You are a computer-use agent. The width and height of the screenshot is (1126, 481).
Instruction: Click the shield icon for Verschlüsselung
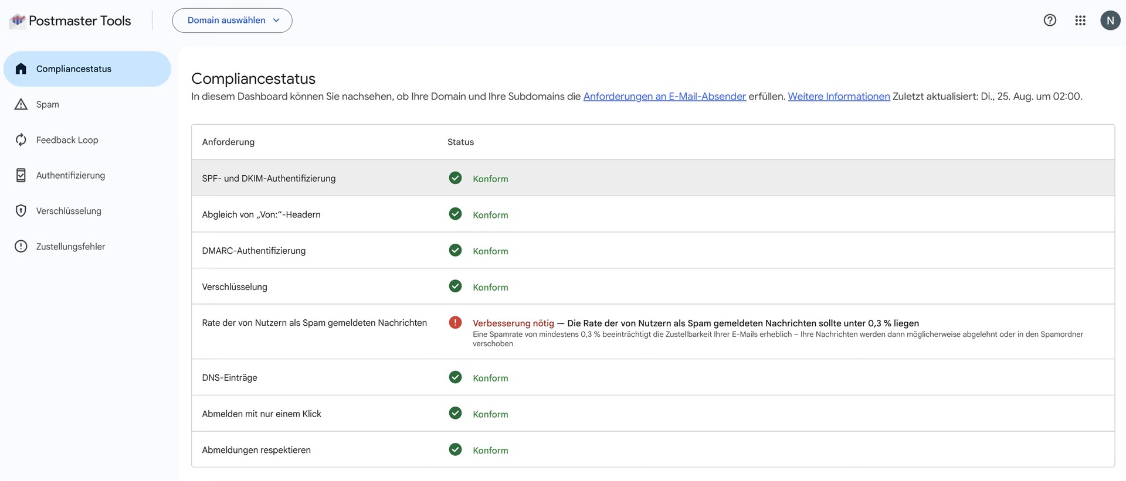[x=21, y=211]
